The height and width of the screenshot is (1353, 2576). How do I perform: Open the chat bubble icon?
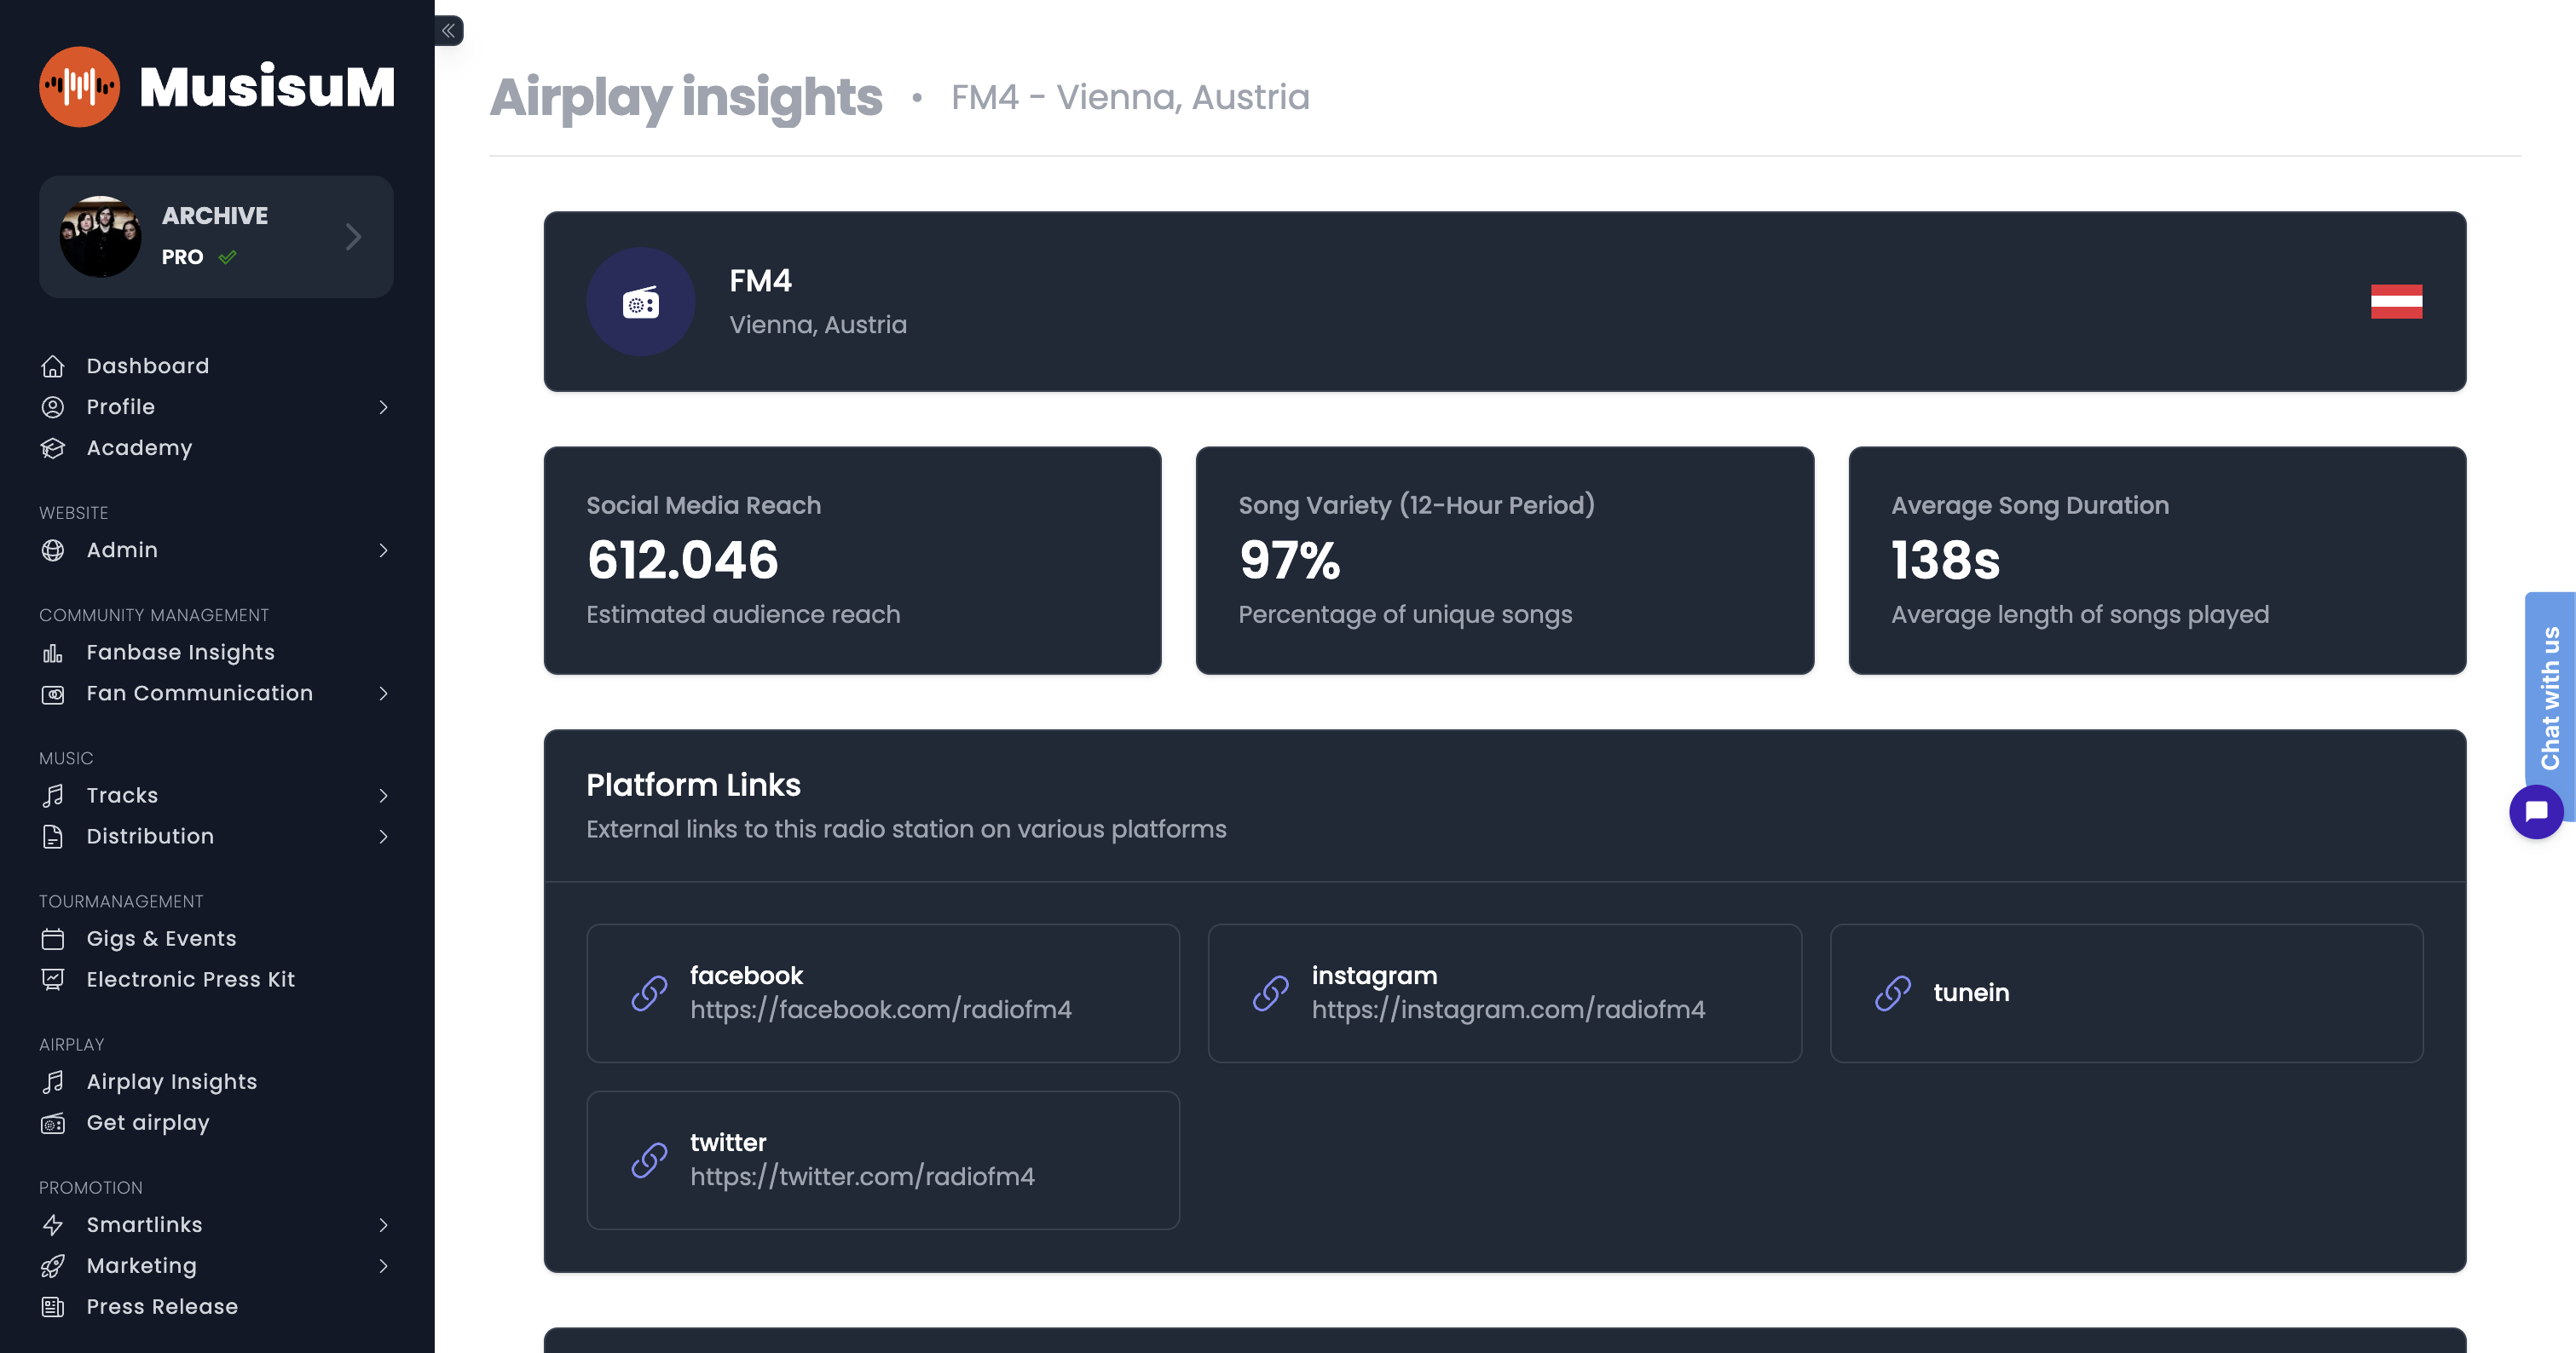(2535, 811)
